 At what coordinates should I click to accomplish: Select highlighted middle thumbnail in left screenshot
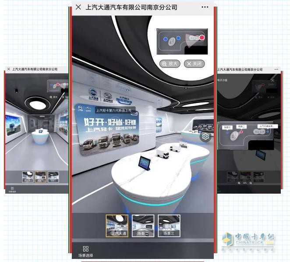point(40,177)
